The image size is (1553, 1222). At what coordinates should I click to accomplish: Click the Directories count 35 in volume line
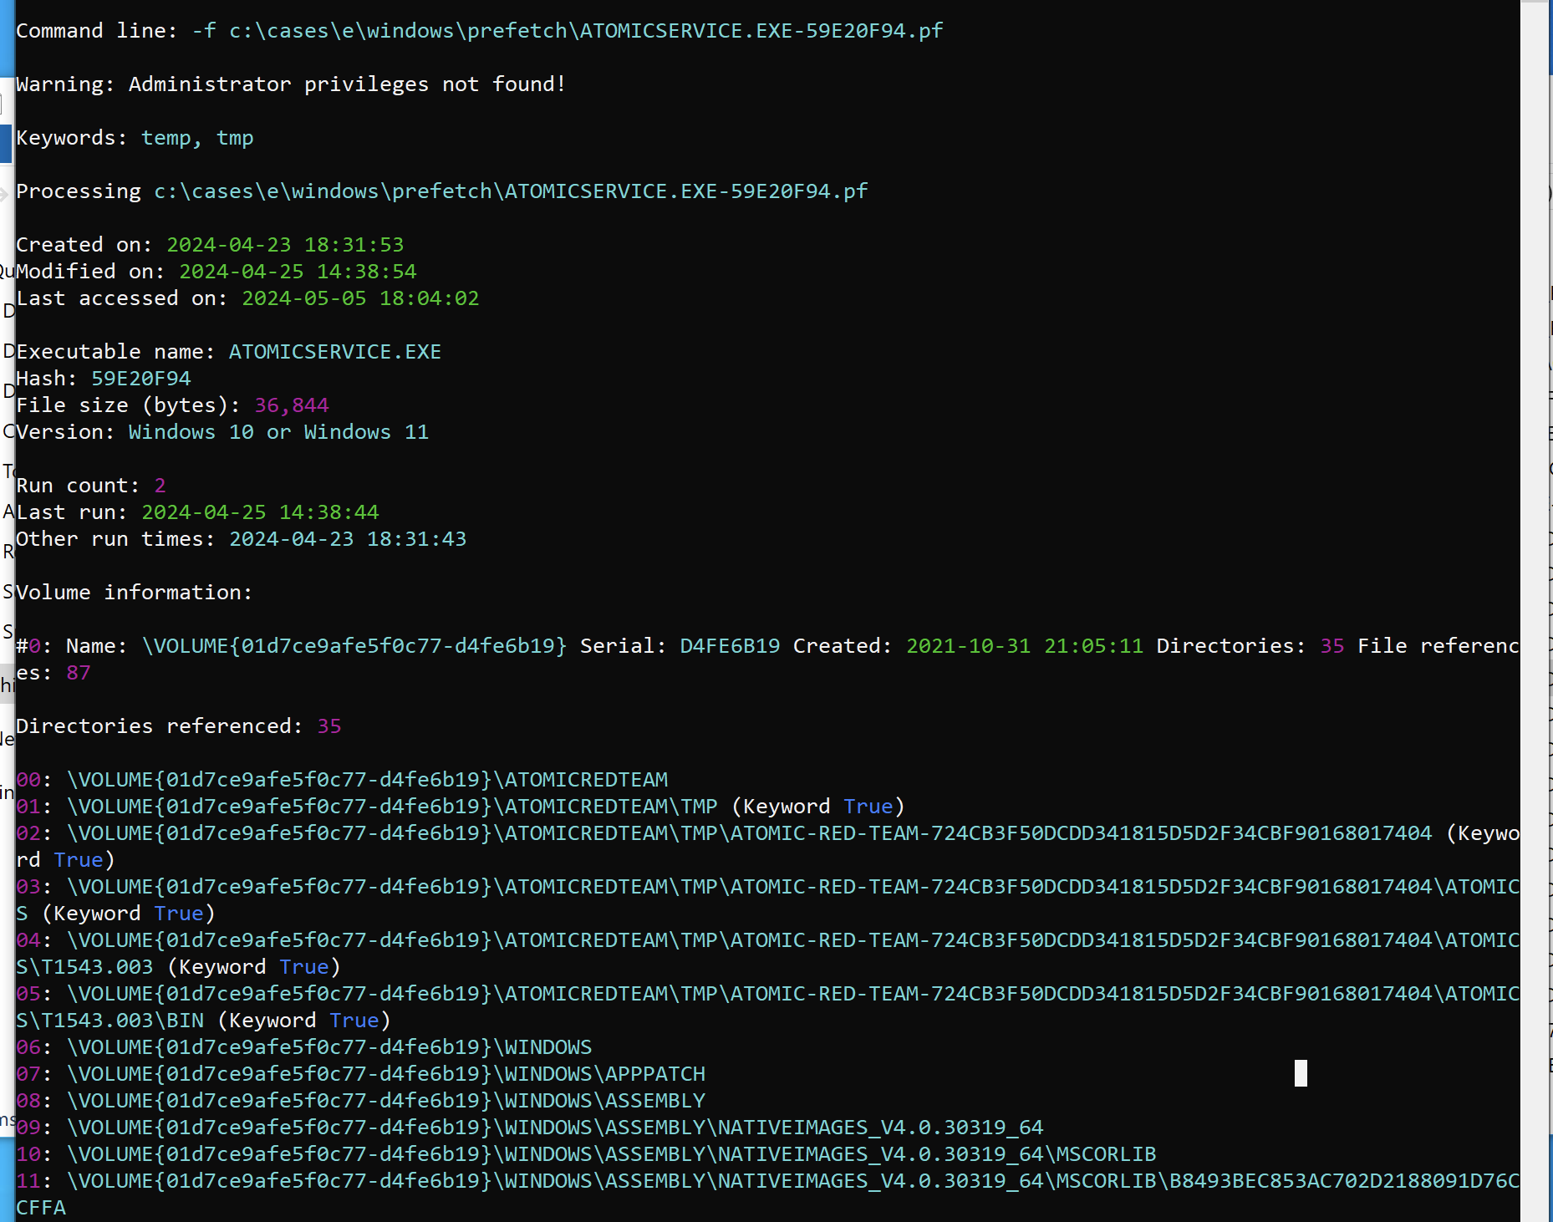[1332, 646]
